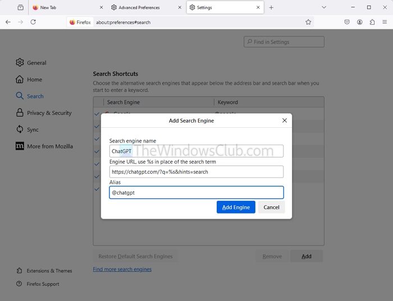Click the Privacy lock icon in sidebar
Image resolution: width=393 pixels, height=301 pixels.
point(20,113)
